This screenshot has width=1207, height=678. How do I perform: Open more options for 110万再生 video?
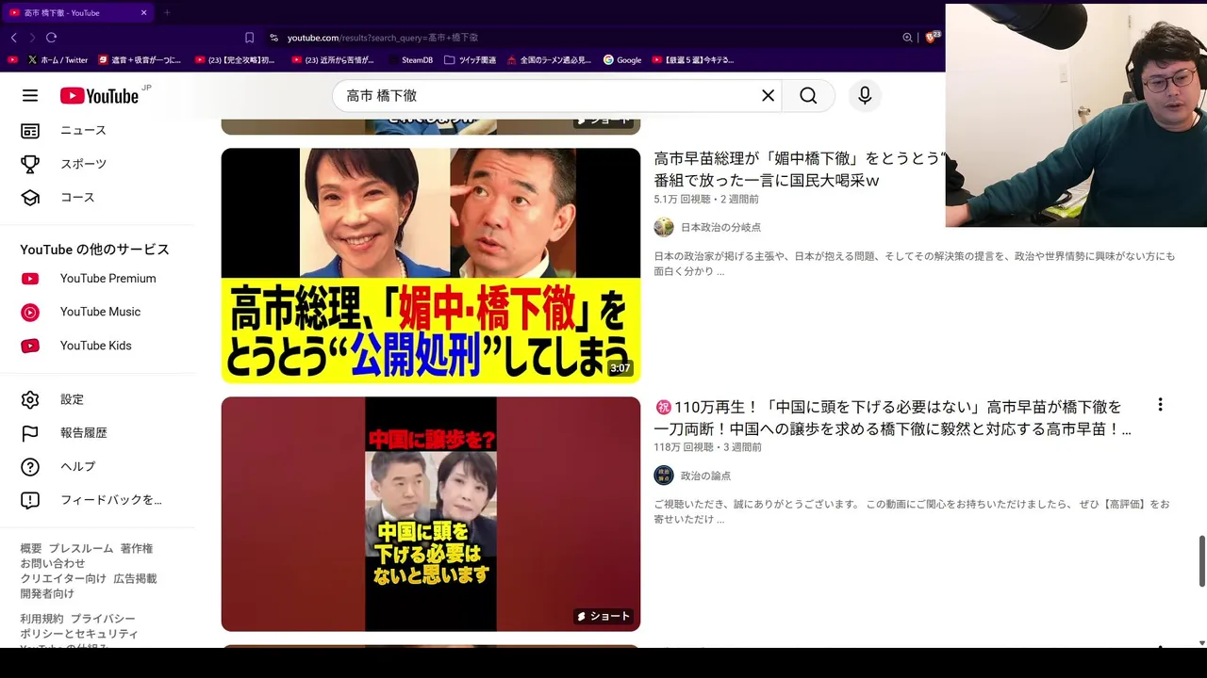(x=1160, y=405)
